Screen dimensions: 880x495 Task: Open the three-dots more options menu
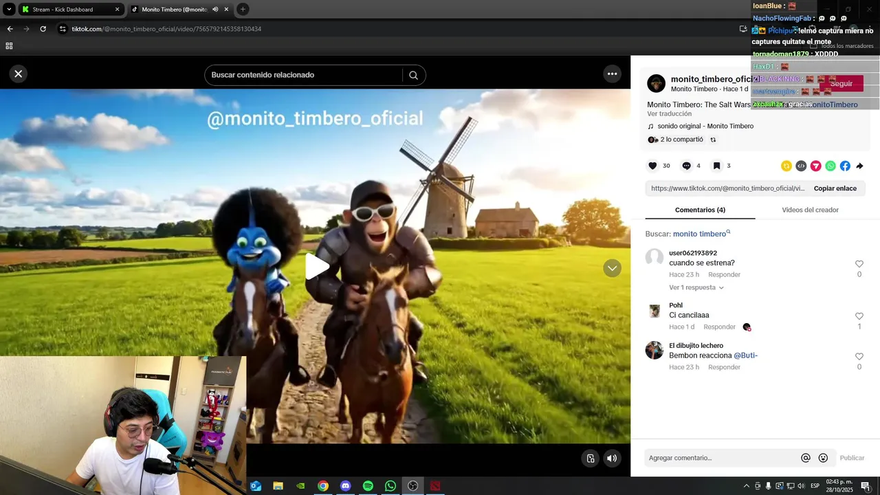click(612, 74)
